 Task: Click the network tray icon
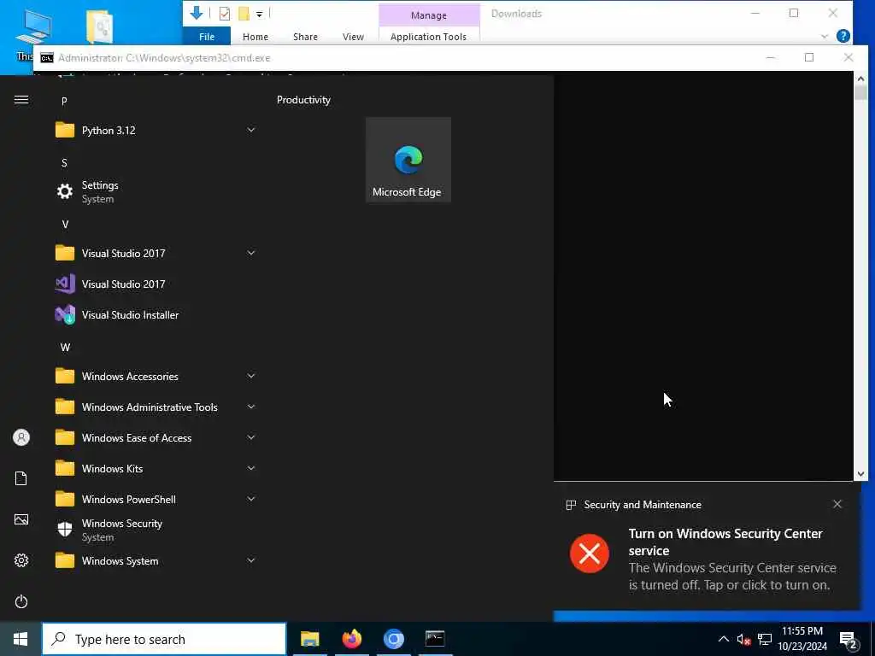click(765, 639)
